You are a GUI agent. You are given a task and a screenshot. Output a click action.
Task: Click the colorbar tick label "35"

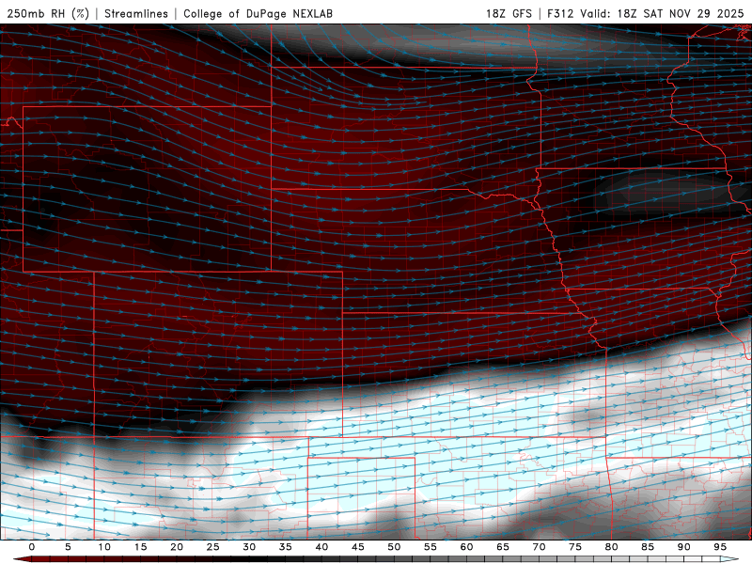point(286,547)
